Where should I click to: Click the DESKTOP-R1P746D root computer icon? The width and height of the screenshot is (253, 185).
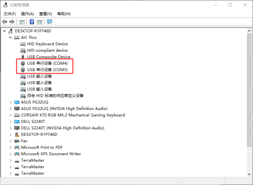point(11,31)
